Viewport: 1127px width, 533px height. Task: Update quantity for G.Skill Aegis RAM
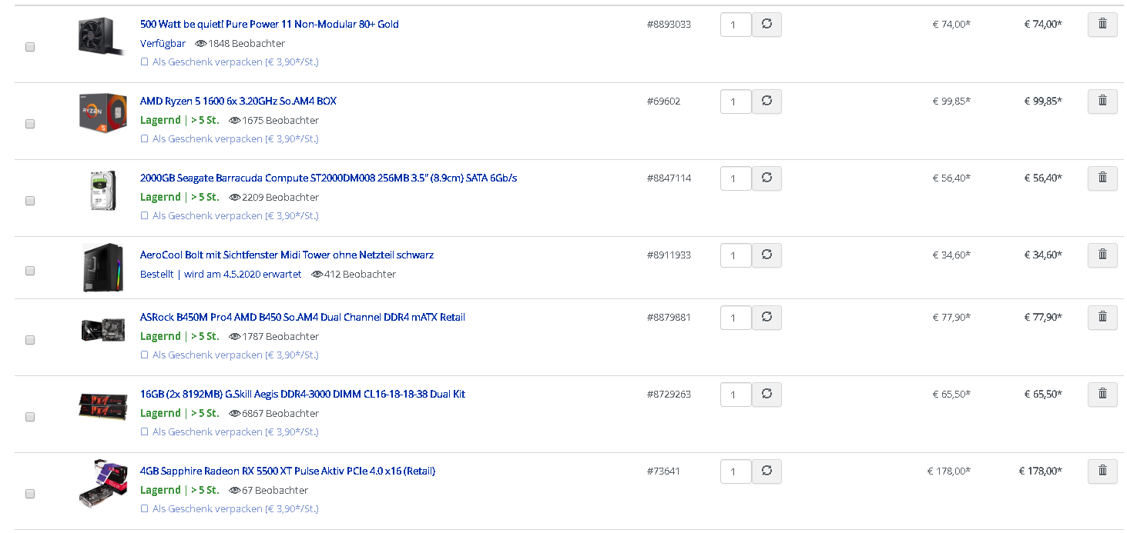click(x=766, y=395)
